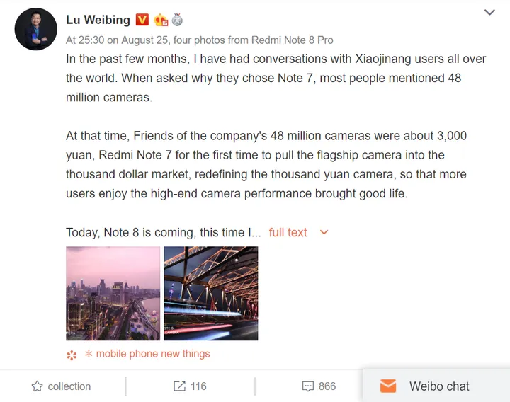Open the pink city skyline photo
Image resolution: width=510 pixels, height=402 pixels.
click(113, 294)
